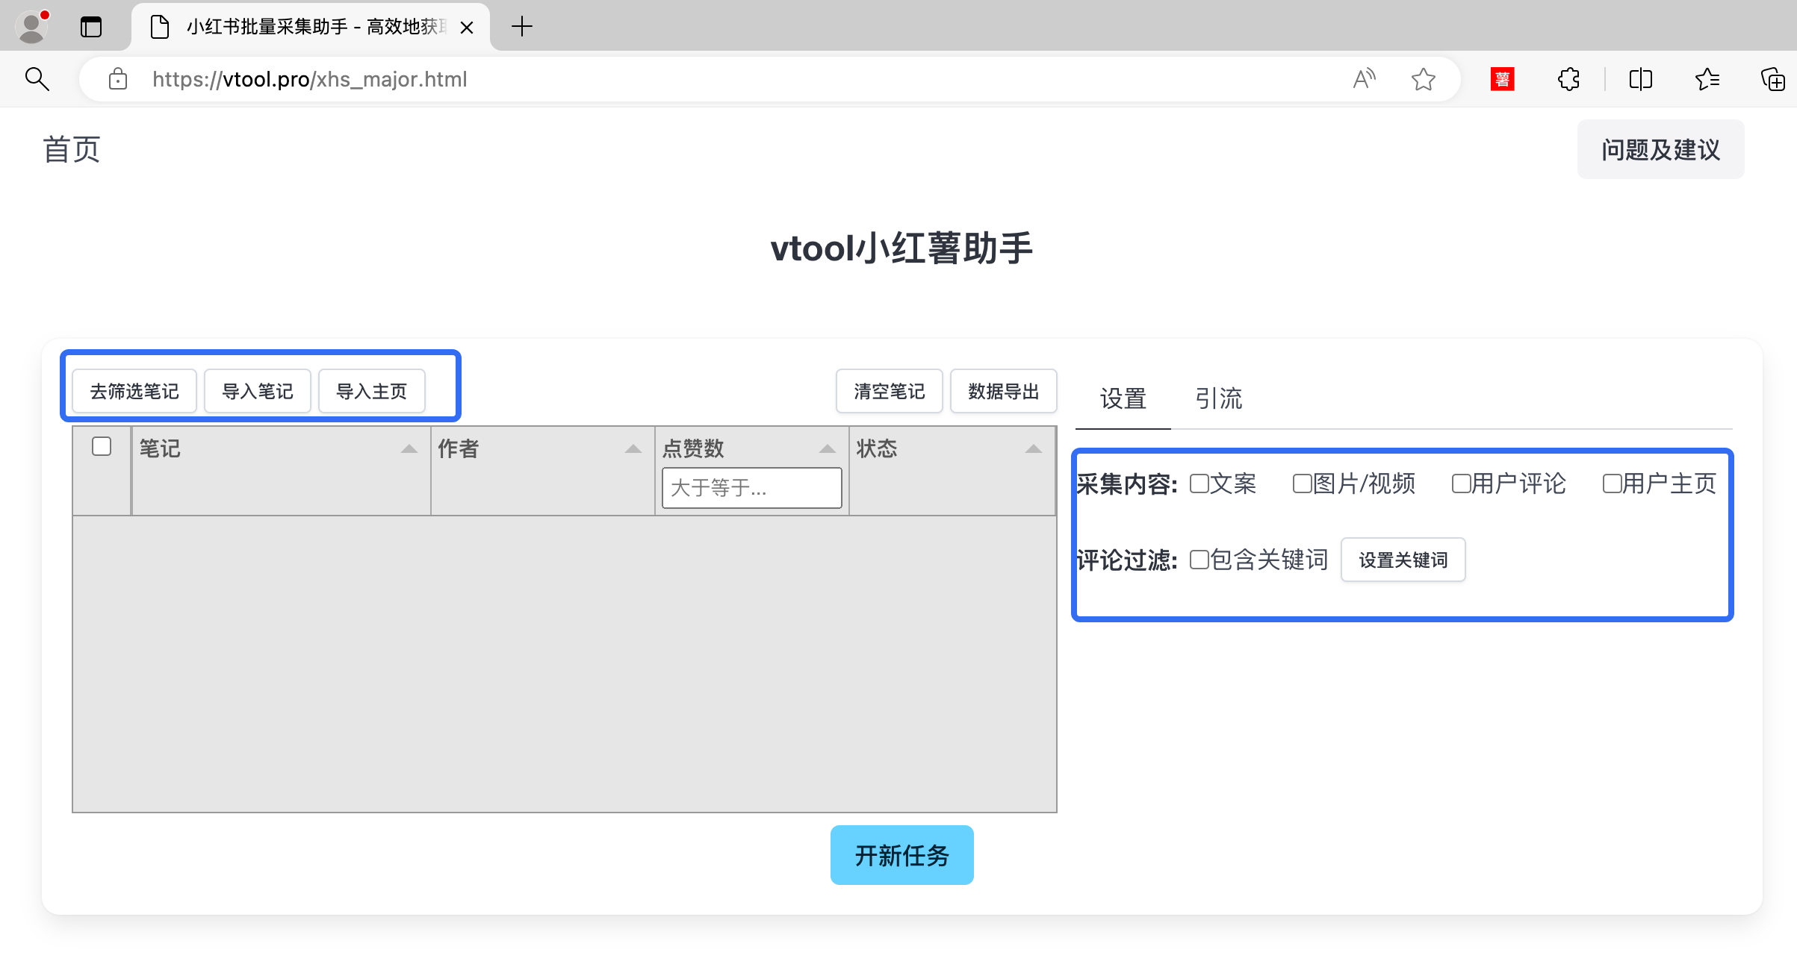Screen dimensions: 1797x964
Task: Click the 导入笔记 button
Action: (258, 391)
